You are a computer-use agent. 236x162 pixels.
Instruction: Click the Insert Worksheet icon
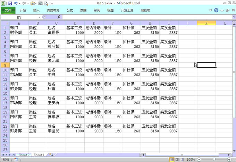51,155
